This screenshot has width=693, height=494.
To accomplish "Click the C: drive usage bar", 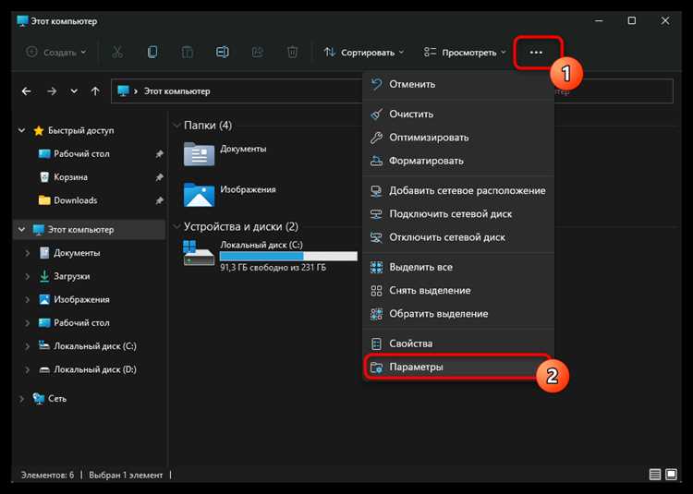I will pos(288,256).
